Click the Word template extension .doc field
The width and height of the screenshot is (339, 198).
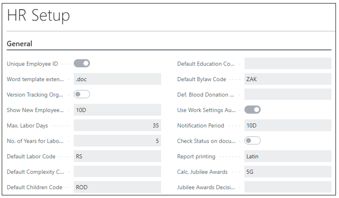(x=117, y=79)
